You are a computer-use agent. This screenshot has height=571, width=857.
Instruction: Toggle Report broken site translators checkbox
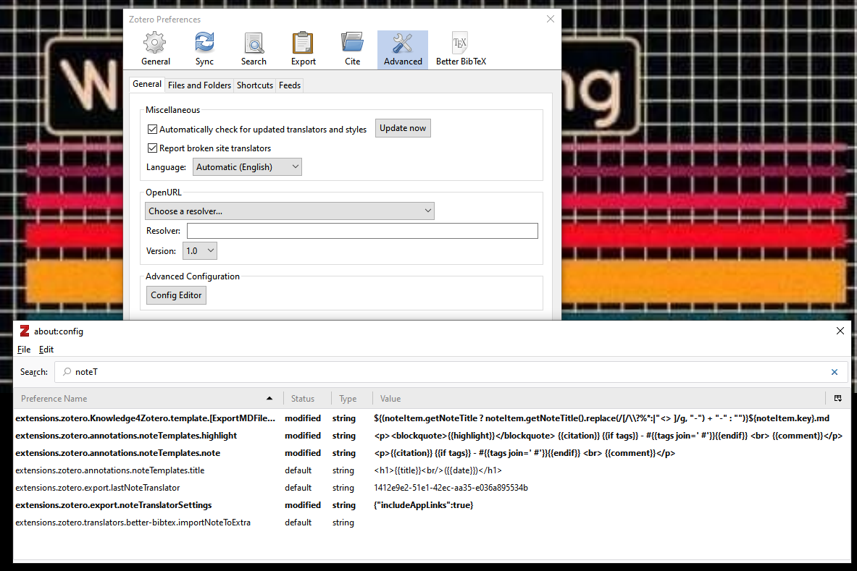(x=152, y=148)
